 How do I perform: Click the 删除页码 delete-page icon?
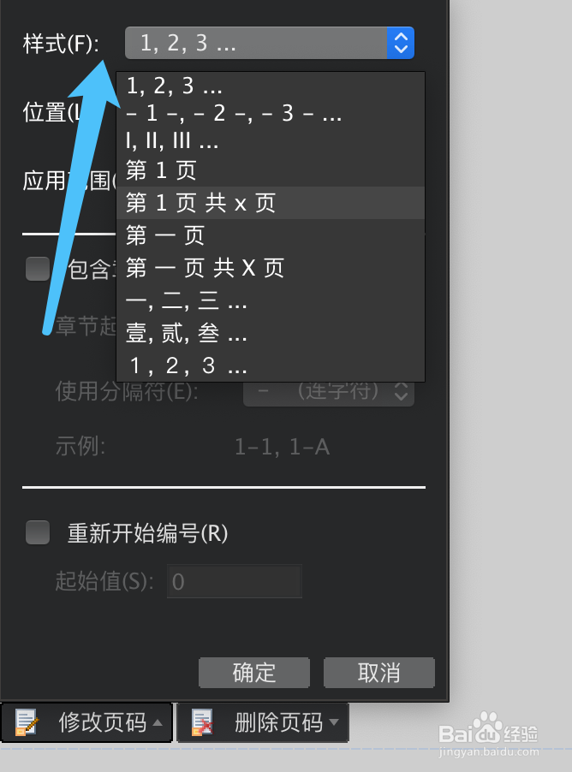coord(202,722)
